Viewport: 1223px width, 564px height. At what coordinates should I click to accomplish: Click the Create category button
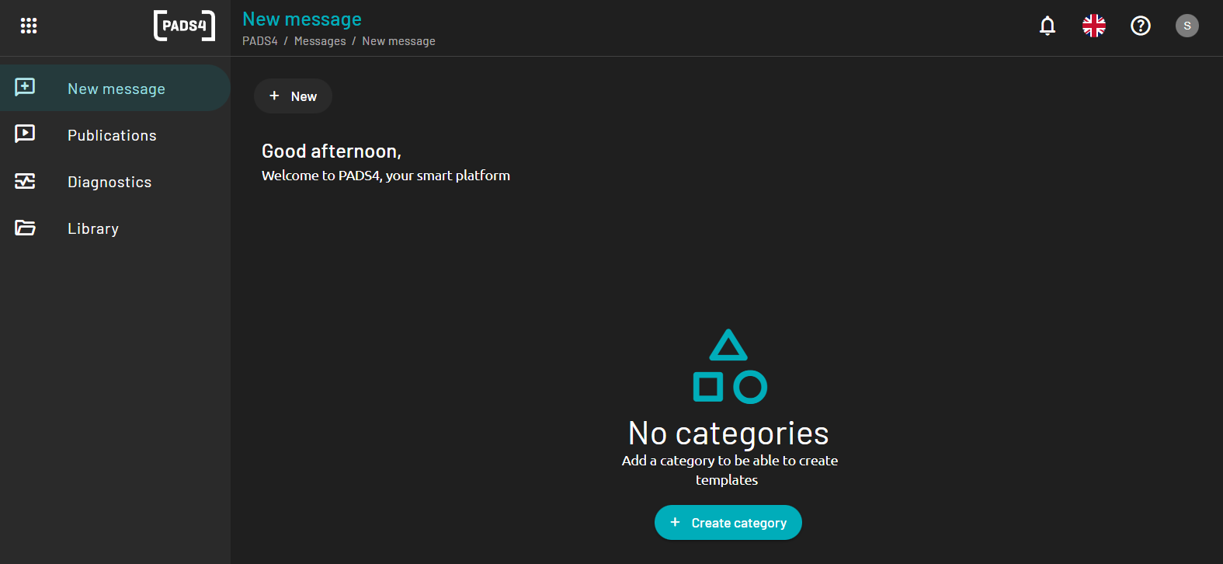[x=728, y=523]
